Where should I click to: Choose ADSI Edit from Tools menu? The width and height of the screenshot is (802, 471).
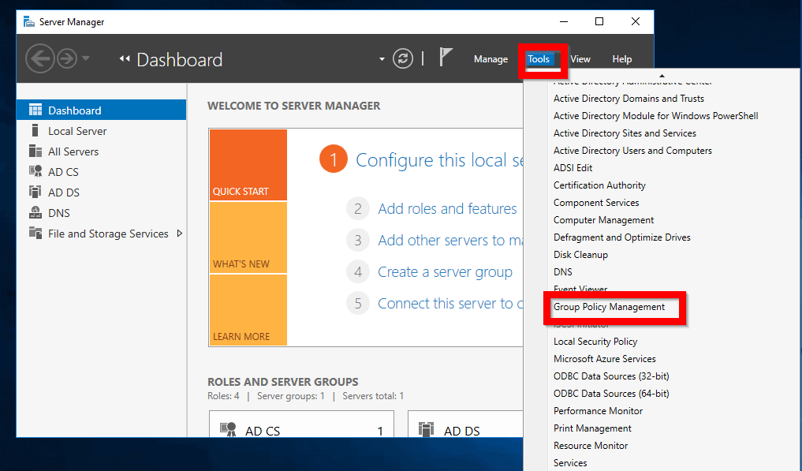[x=573, y=168]
